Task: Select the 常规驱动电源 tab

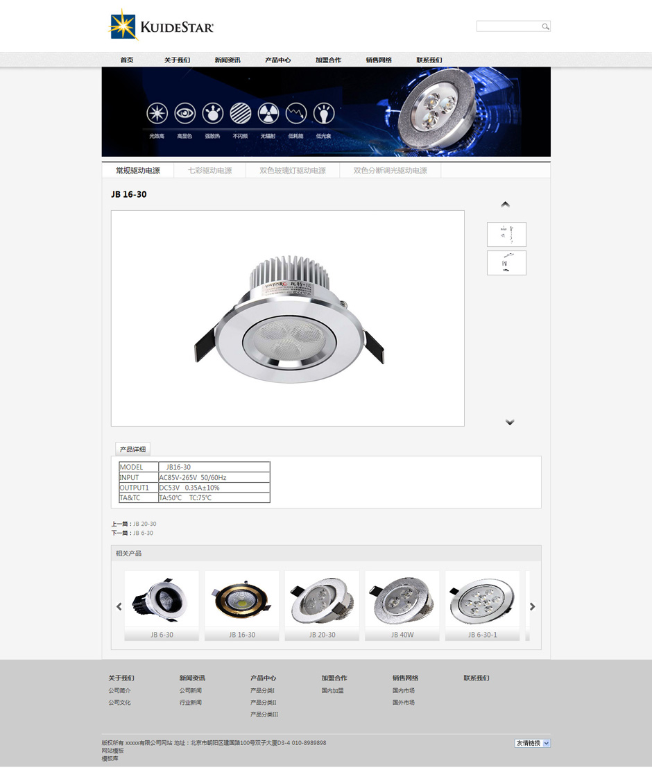Action: pyautogui.click(x=138, y=171)
